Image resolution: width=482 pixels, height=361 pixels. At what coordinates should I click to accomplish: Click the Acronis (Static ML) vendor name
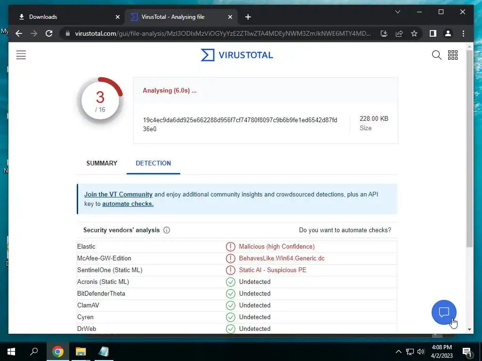[103, 282]
